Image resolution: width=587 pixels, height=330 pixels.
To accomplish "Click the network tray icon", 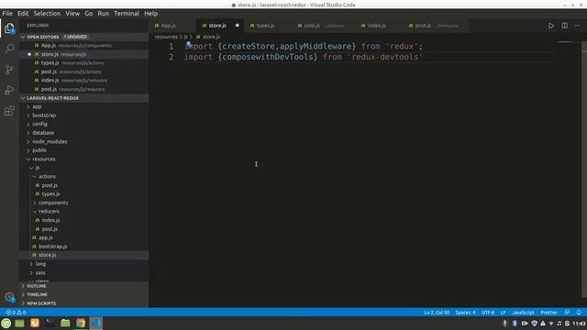I will tap(551, 324).
